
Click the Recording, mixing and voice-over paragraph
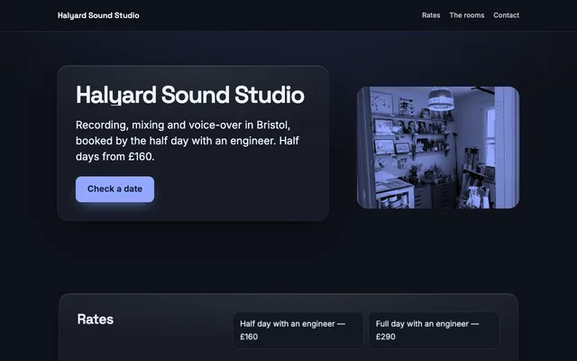(188, 141)
